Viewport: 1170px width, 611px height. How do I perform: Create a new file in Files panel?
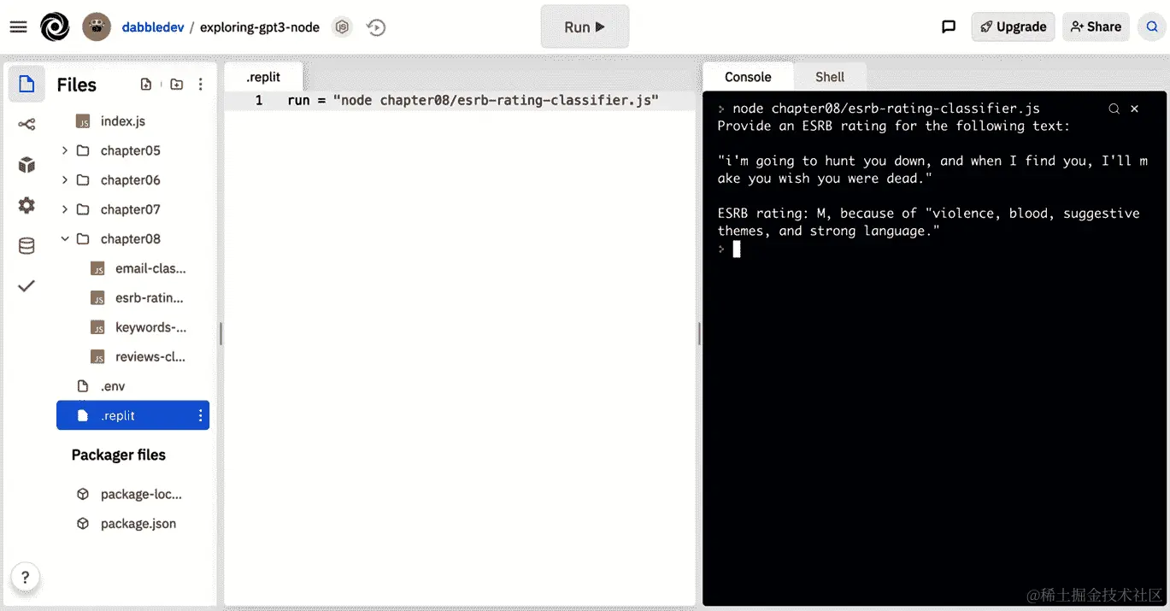point(145,84)
